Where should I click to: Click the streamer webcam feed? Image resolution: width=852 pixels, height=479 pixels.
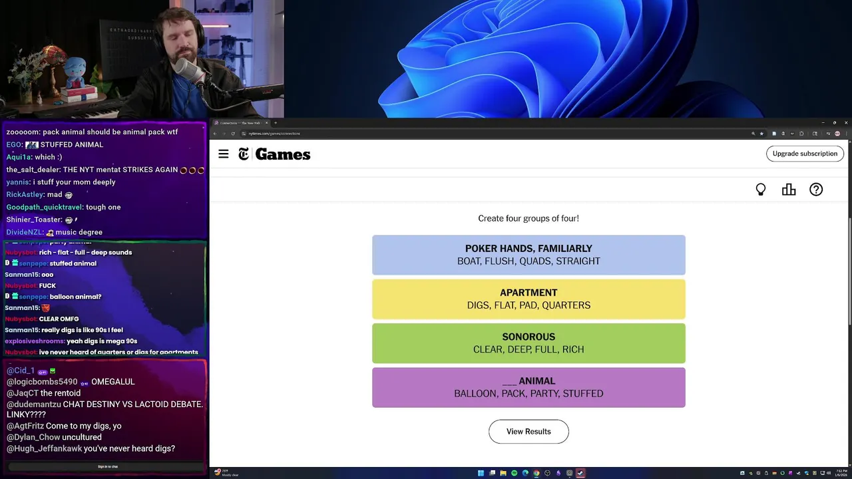coord(142,59)
